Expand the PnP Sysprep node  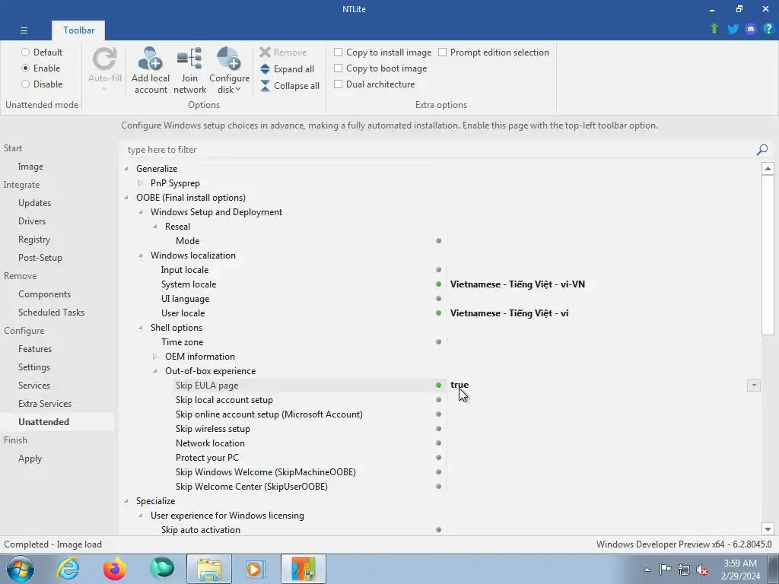click(141, 183)
